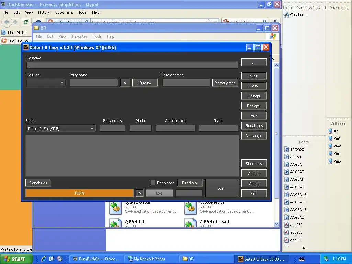Show the About dialog
The image size is (352, 264).
point(254,184)
